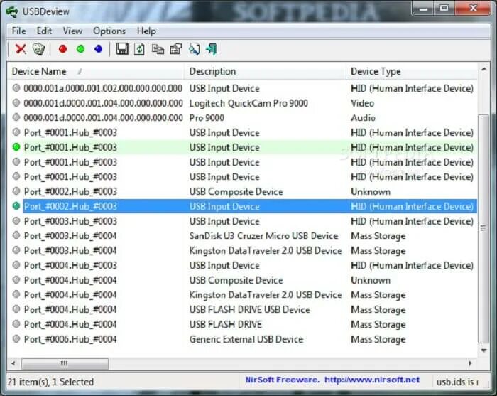Screen dimensions: 497x396
Task: Open the Edit menu
Action: [x=44, y=31]
